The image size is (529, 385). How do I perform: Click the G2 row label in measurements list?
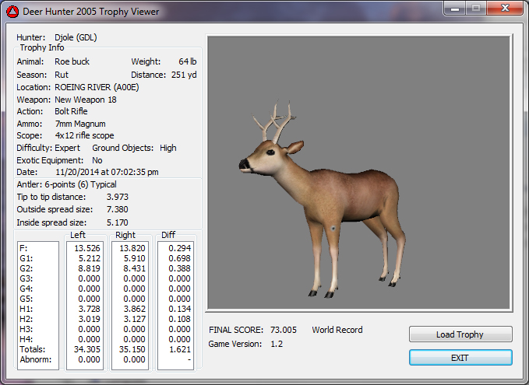click(25, 268)
